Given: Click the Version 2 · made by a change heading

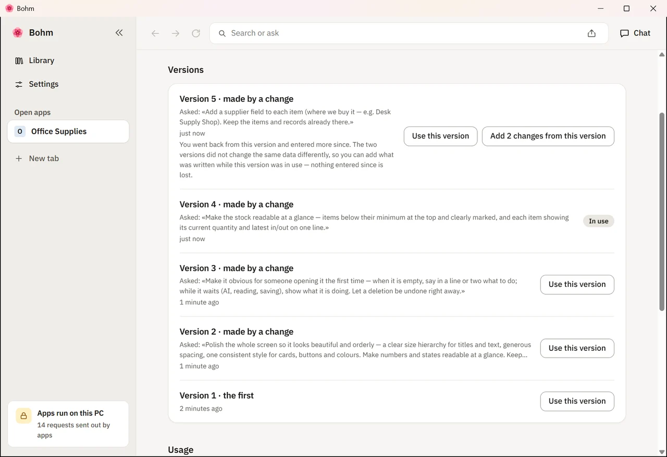Looking at the screenshot, I should [x=237, y=332].
